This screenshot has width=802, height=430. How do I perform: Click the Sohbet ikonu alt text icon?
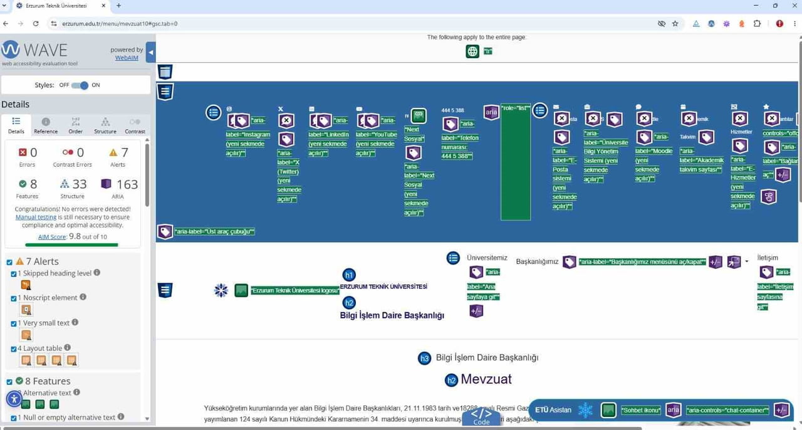608,411
